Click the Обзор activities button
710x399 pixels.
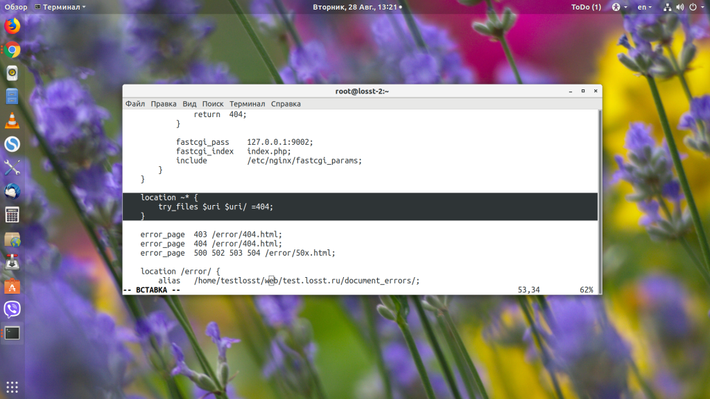pos(16,7)
